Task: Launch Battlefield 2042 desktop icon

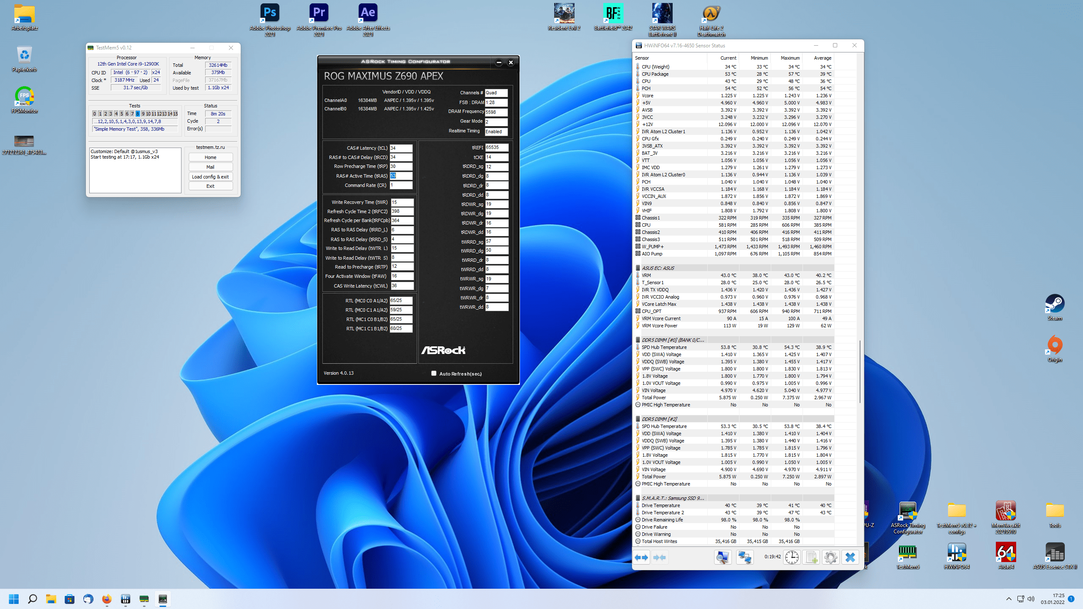Action: pos(613,17)
